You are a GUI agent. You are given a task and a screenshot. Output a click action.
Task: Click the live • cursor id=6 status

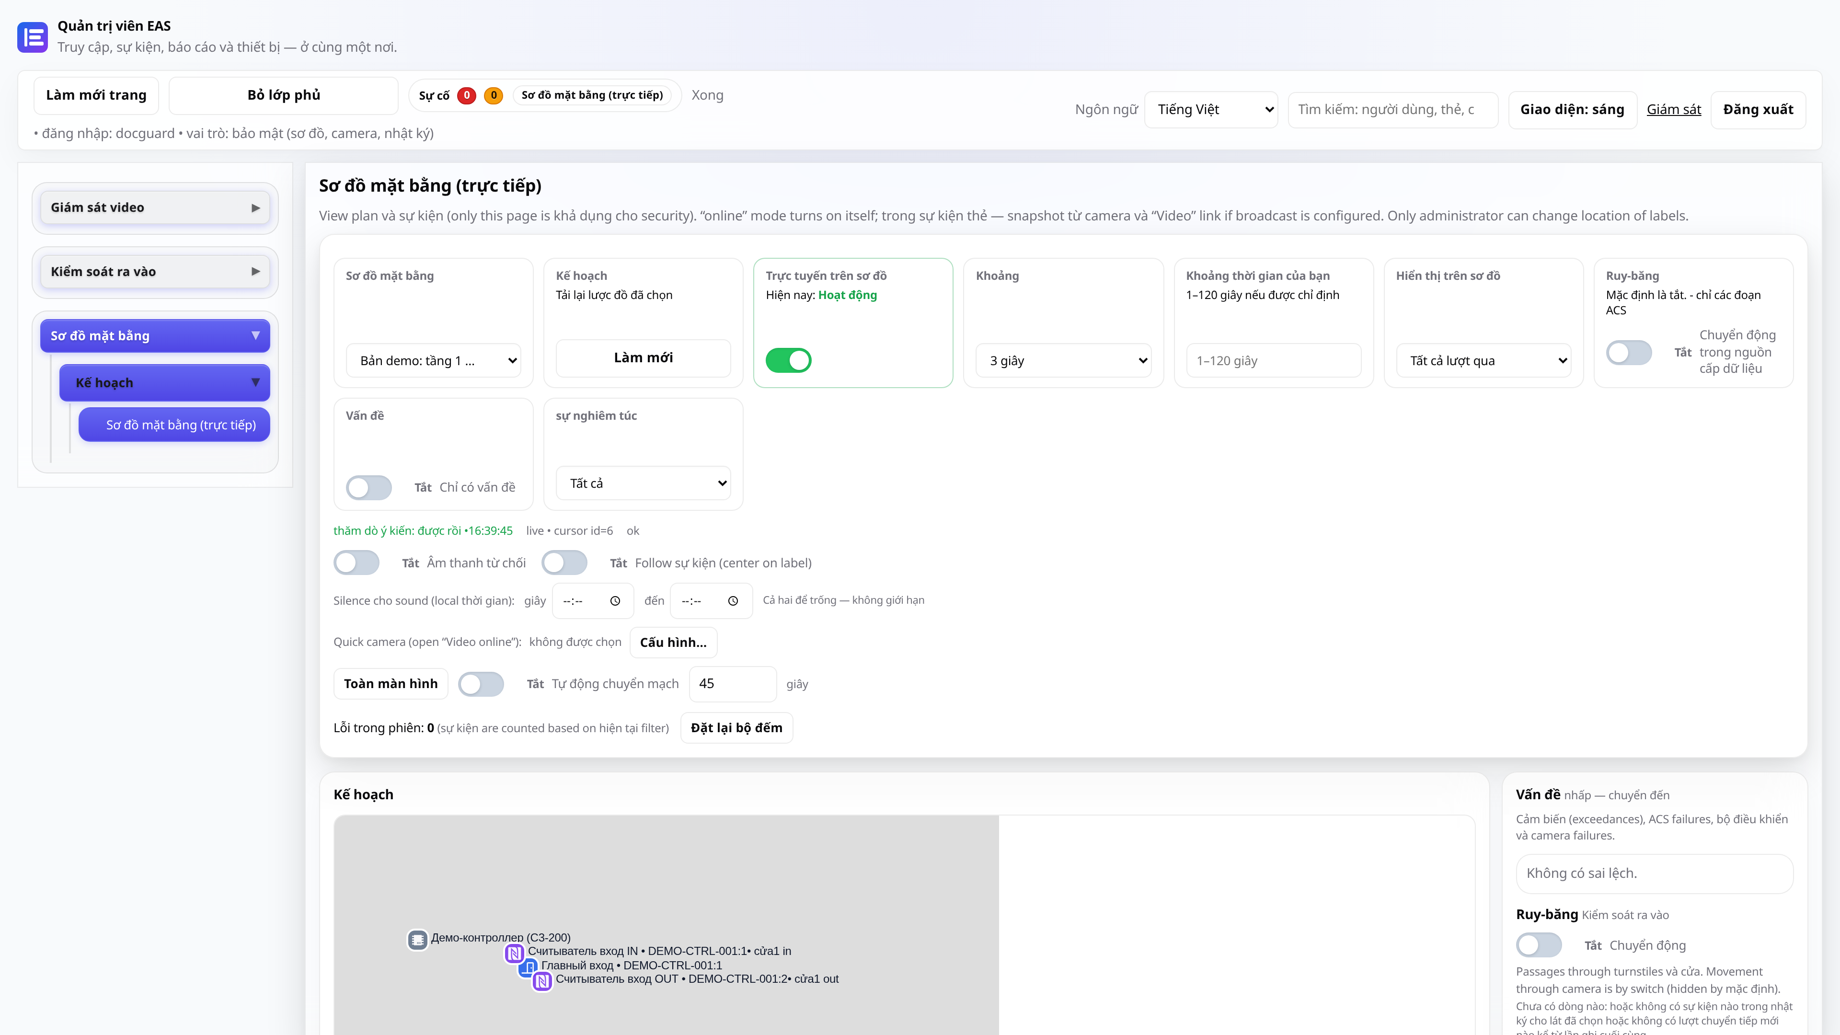point(569,531)
